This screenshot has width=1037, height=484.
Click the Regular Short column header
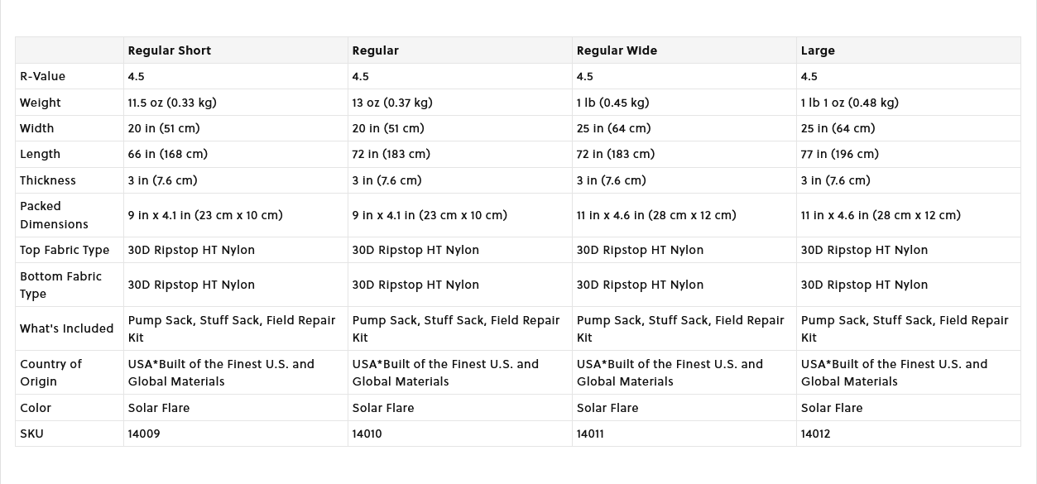pyautogui.click(x=169, y=50)
